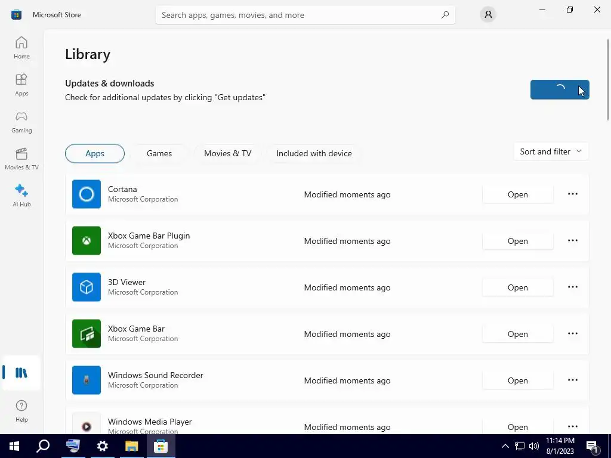Switch to the Games tab
The width and height of the screenshot is (611, 458).
(x=159, y=153)
